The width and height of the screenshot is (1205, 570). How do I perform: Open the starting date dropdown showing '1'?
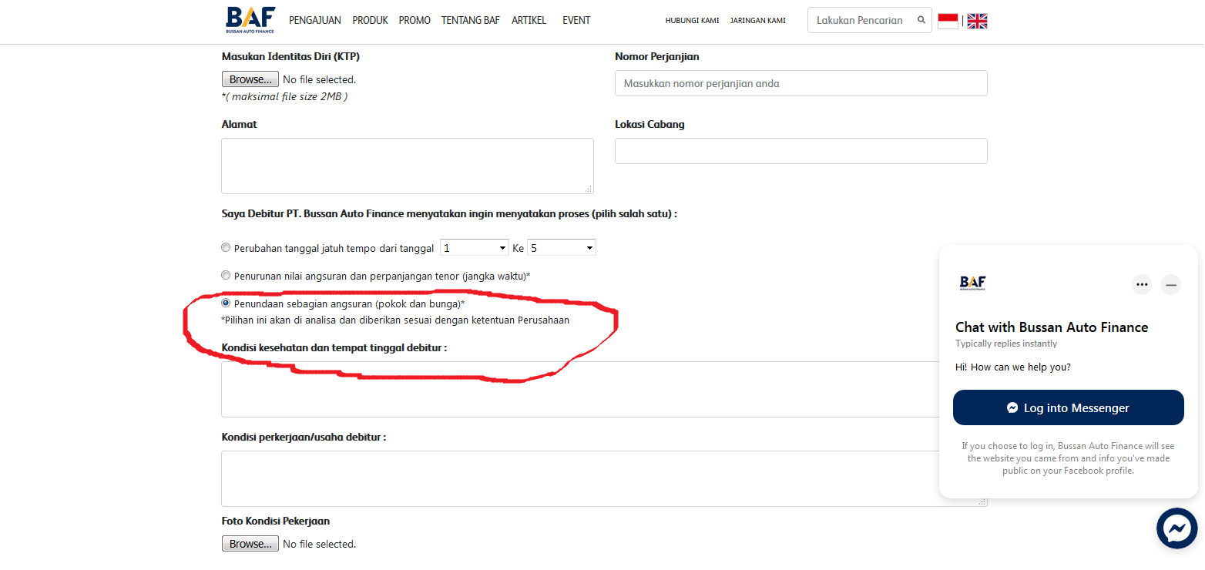(474, 246)
